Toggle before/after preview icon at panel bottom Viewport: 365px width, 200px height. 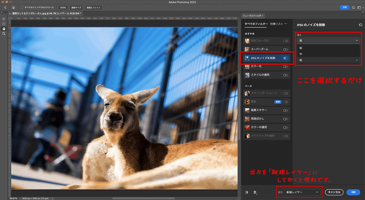[x=246, y=192]
